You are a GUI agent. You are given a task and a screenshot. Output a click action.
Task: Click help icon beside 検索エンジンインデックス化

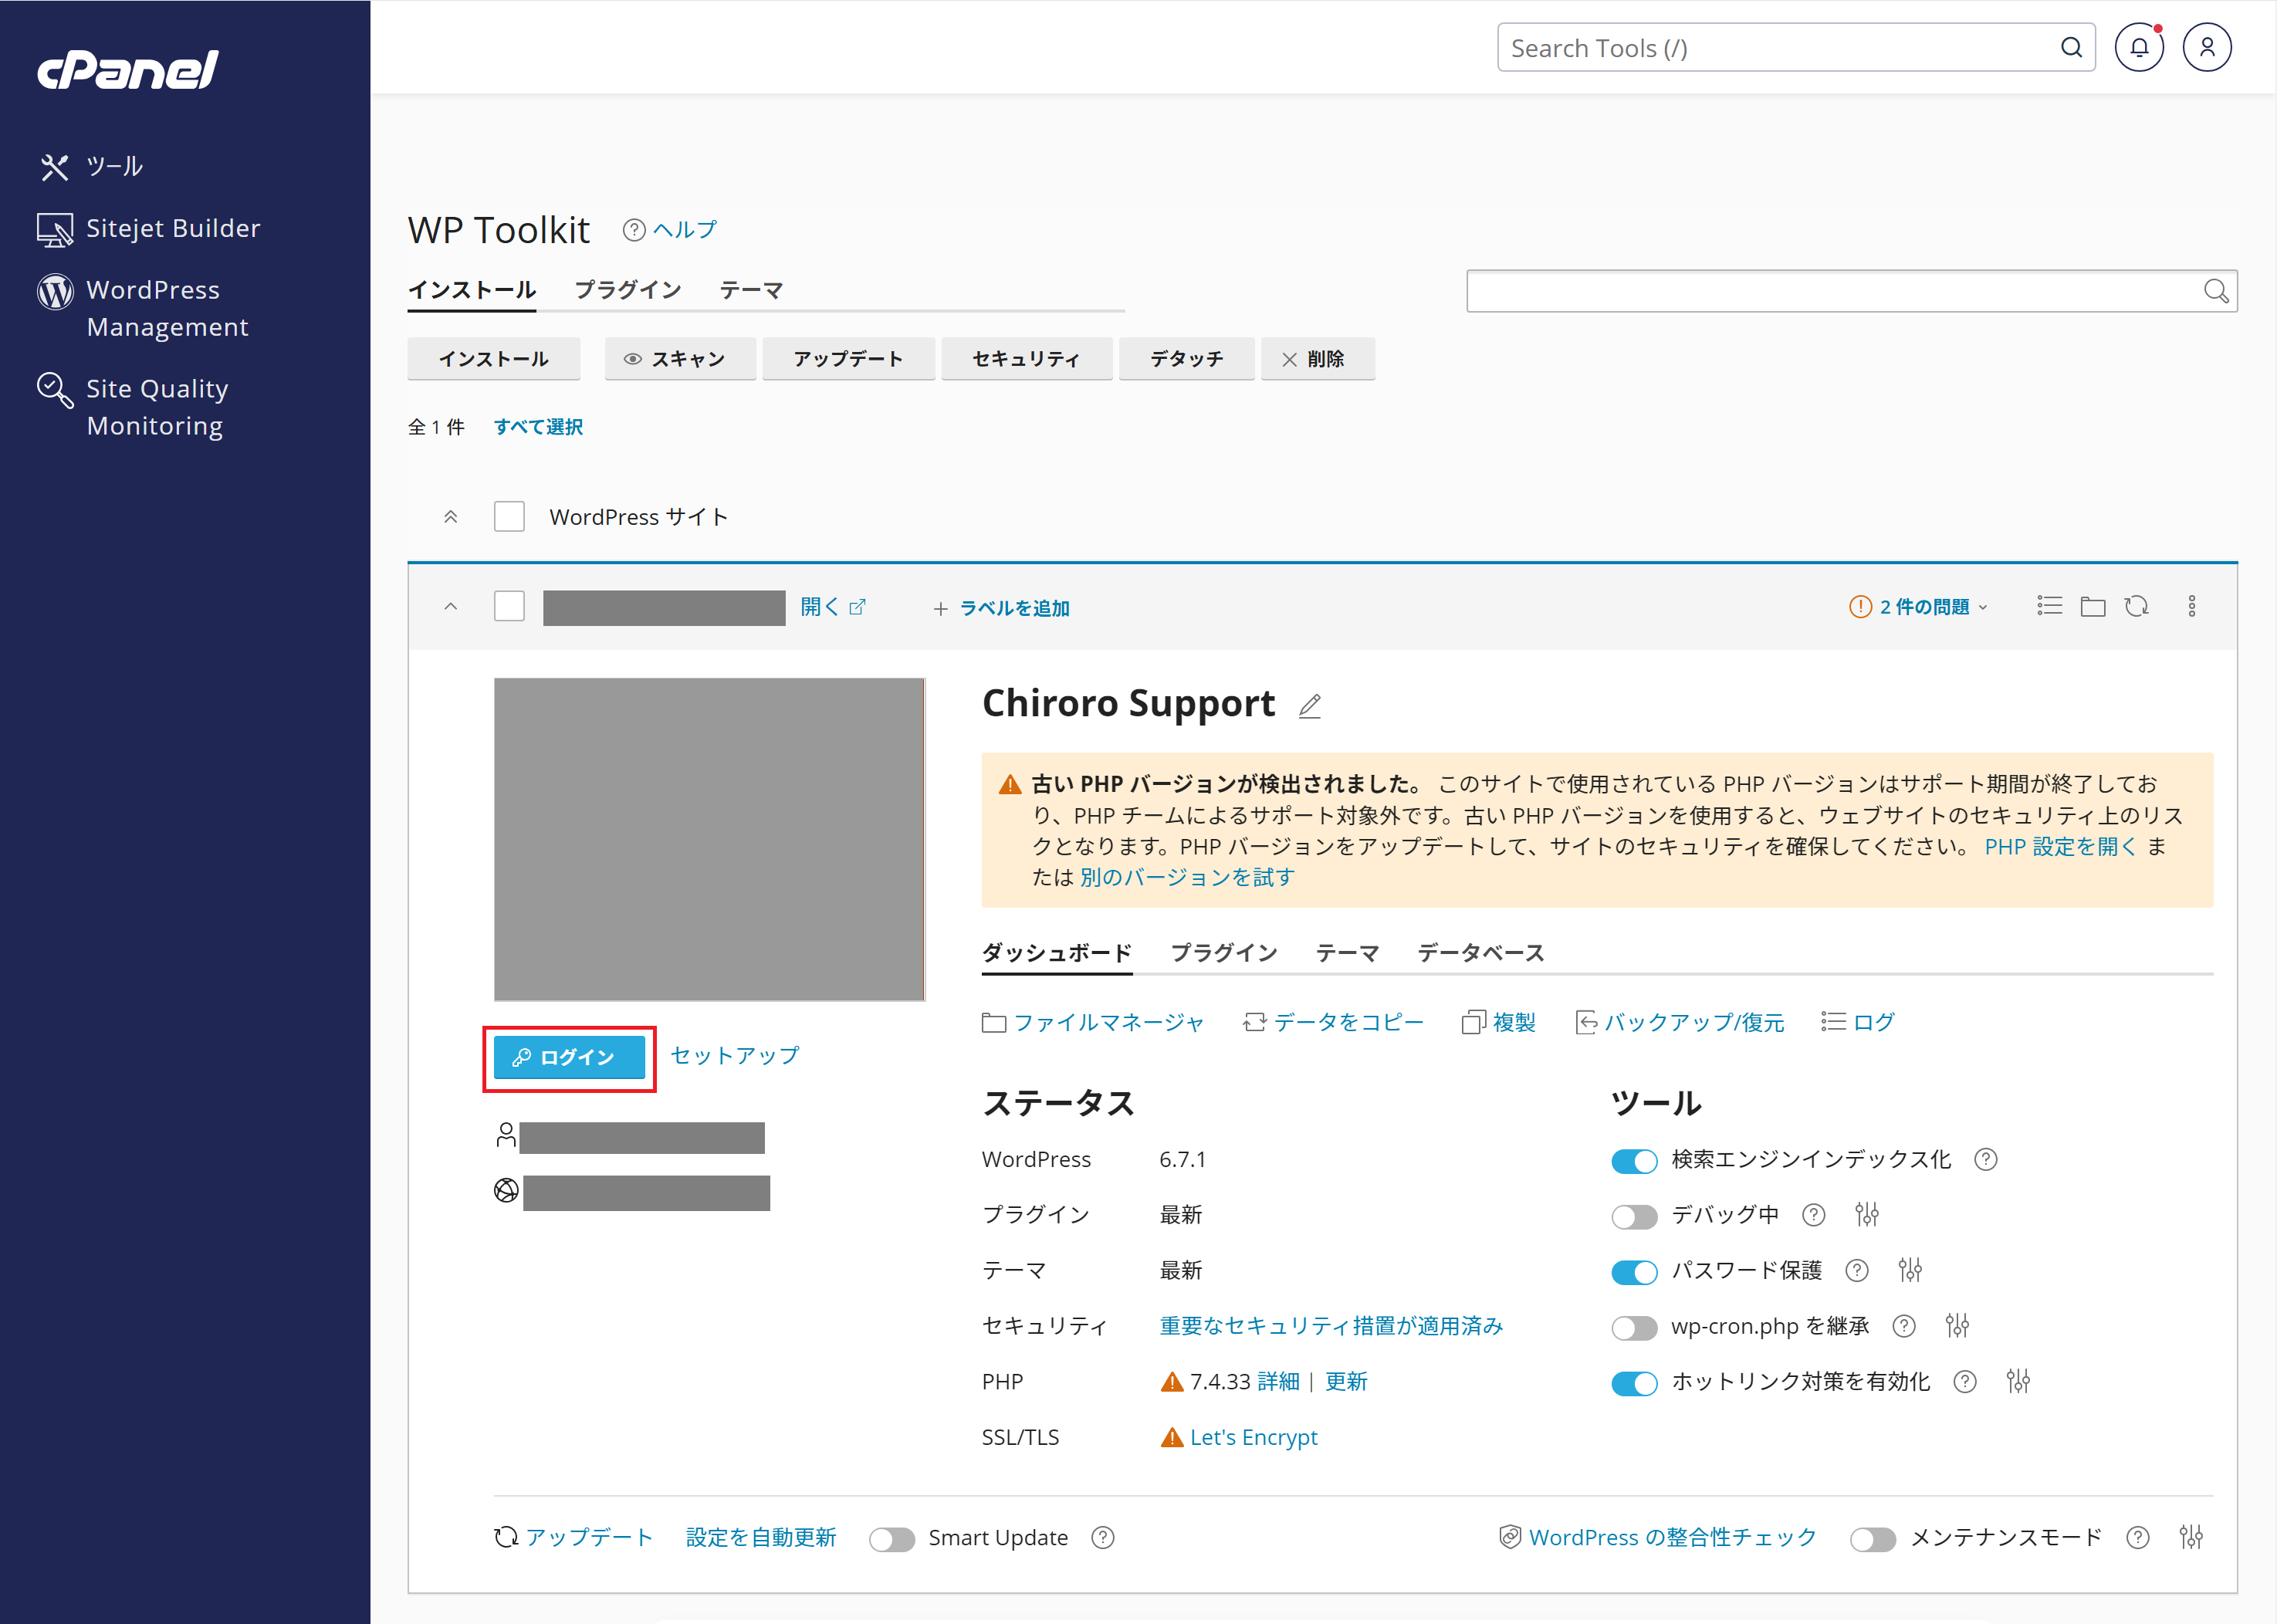[1985, 1159]
